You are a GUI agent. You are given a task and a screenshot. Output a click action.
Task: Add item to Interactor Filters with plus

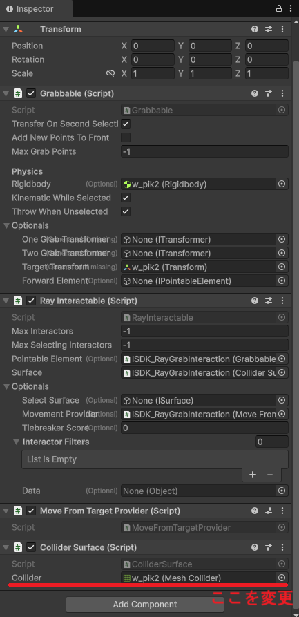[253, 475]
